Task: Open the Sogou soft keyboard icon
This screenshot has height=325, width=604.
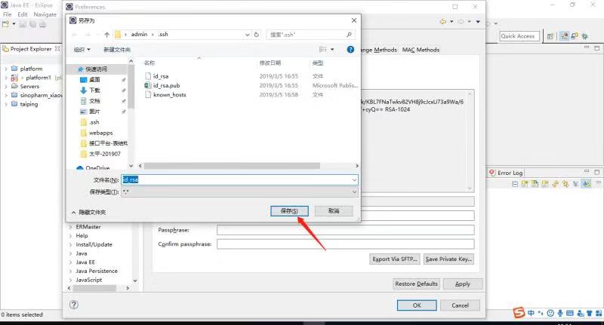Action: 570,313
